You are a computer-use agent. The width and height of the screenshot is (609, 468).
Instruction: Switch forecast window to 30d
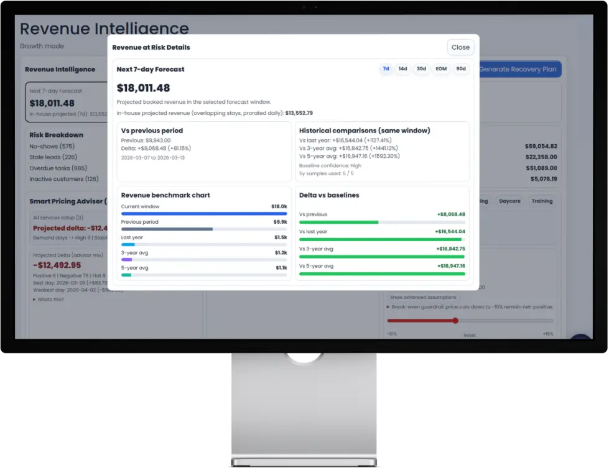click(421, 69)
